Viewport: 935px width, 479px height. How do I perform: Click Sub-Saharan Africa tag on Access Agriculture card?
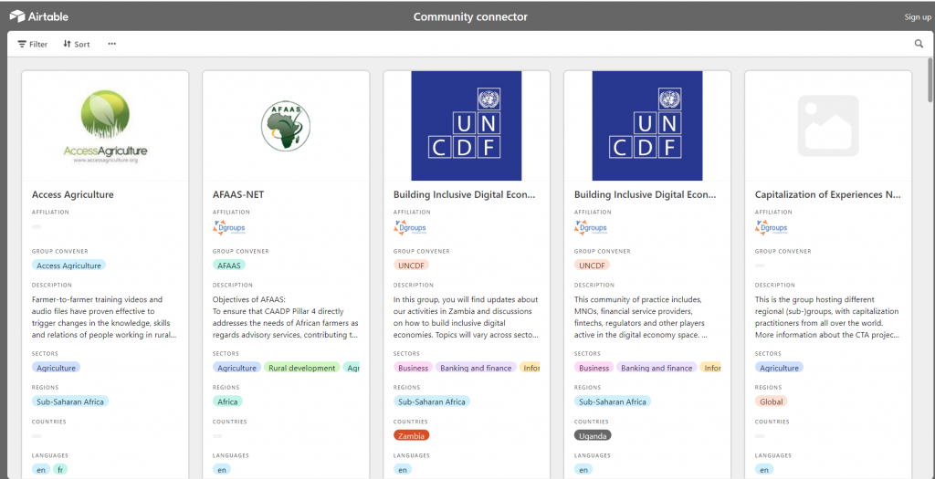click(70, 401)
